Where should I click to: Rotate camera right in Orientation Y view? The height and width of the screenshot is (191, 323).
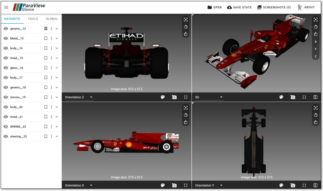click(x=315, y=123)
